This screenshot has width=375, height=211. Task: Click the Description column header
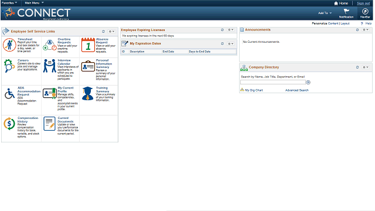(x=137, y=52)
